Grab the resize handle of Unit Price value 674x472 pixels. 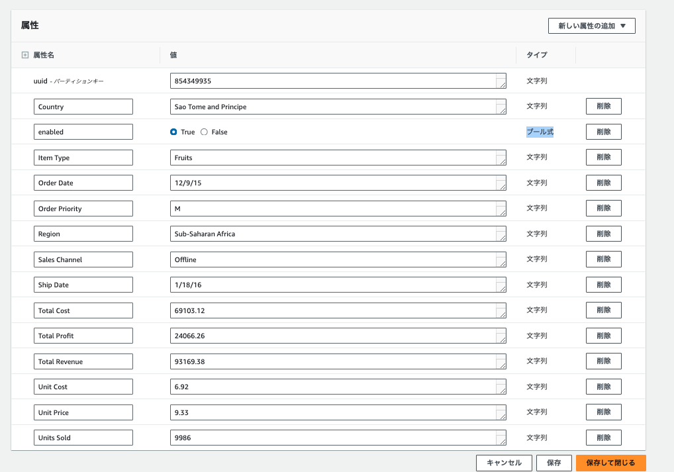(x=503, y=416)
